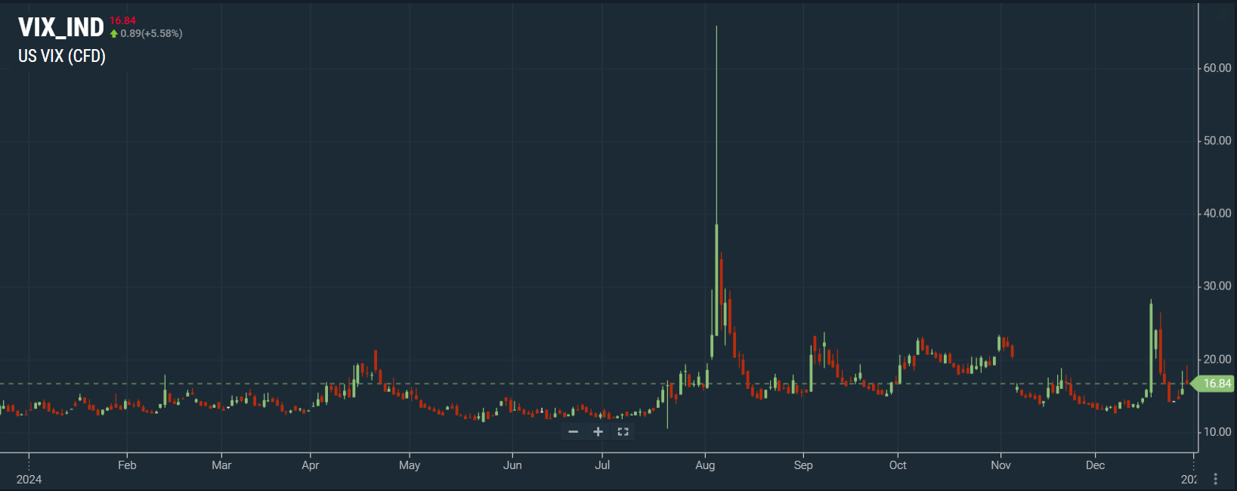
Task: Click the zoom out minus icon
Action: [x=573, y=432]
